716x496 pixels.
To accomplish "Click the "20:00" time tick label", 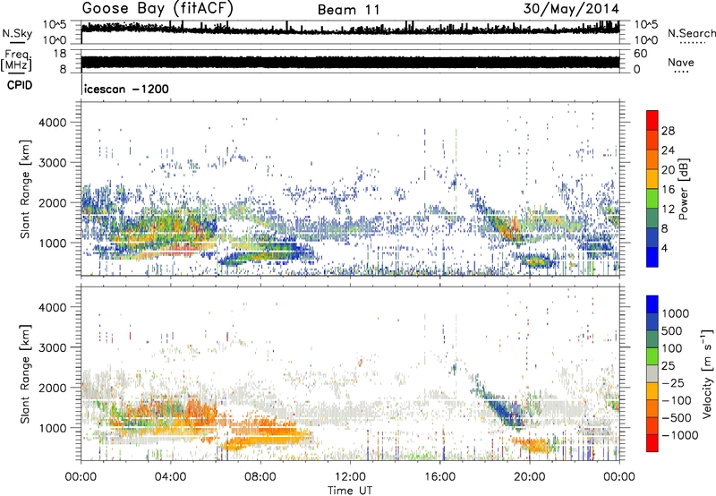I will 530,477.
